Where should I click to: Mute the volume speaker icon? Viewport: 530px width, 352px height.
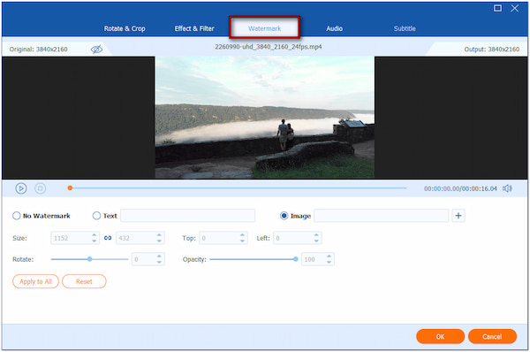507,188
